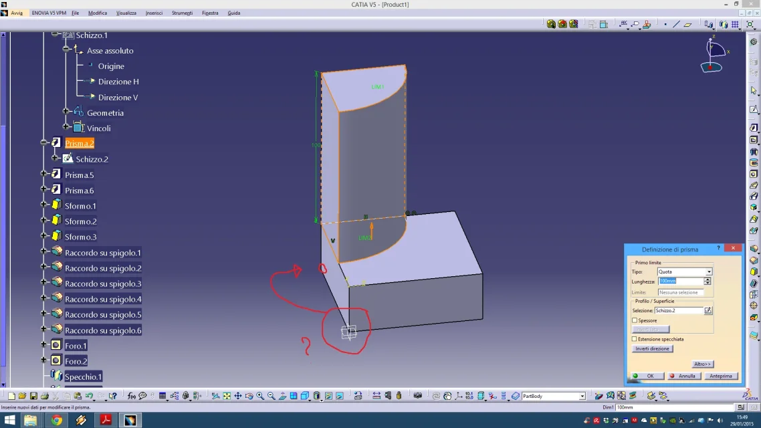Swap the visible space

click(340, 396)
